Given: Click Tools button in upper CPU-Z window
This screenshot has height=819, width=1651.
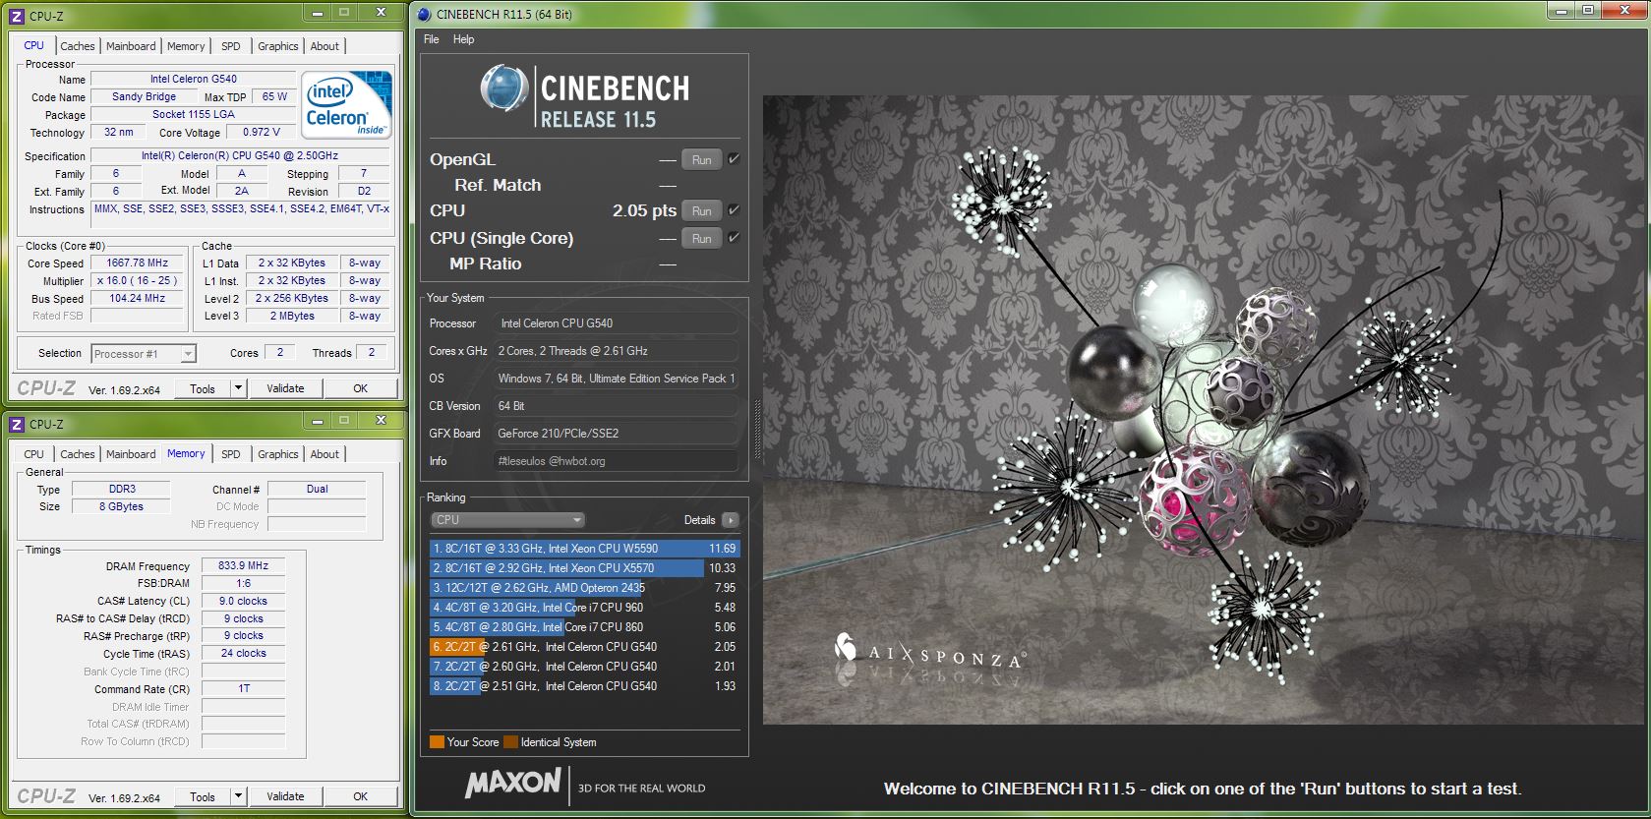Looking at the screenshot, I should coord(203,388).
